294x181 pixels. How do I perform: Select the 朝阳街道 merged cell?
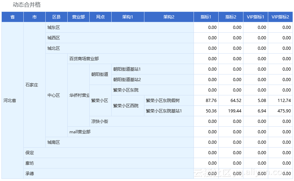click(x=100, y=74)
